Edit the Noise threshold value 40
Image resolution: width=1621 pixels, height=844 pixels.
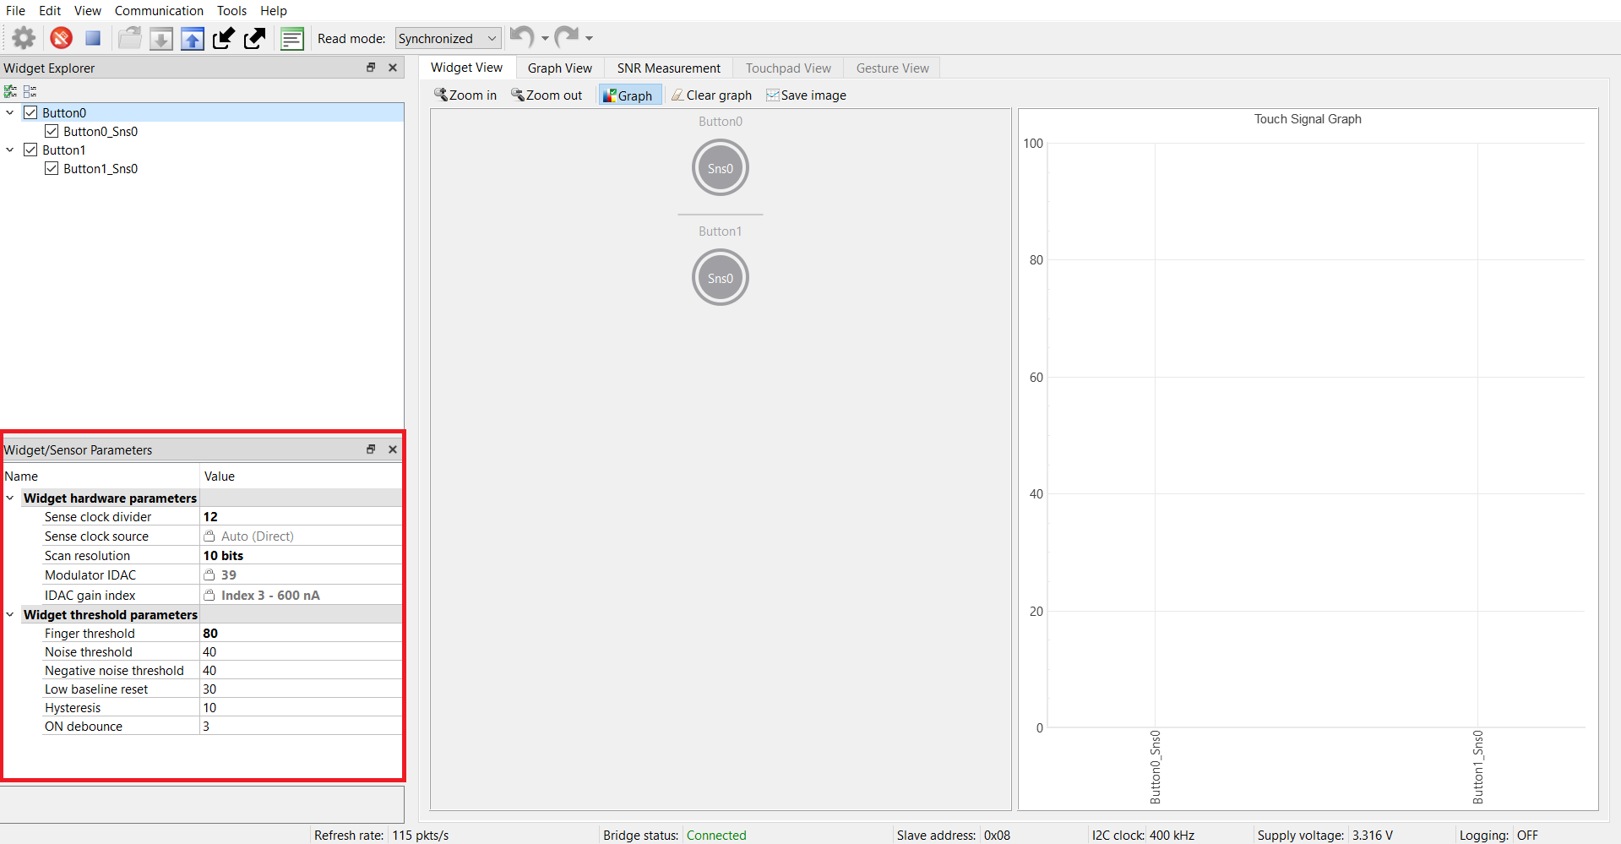coord(300,651)
